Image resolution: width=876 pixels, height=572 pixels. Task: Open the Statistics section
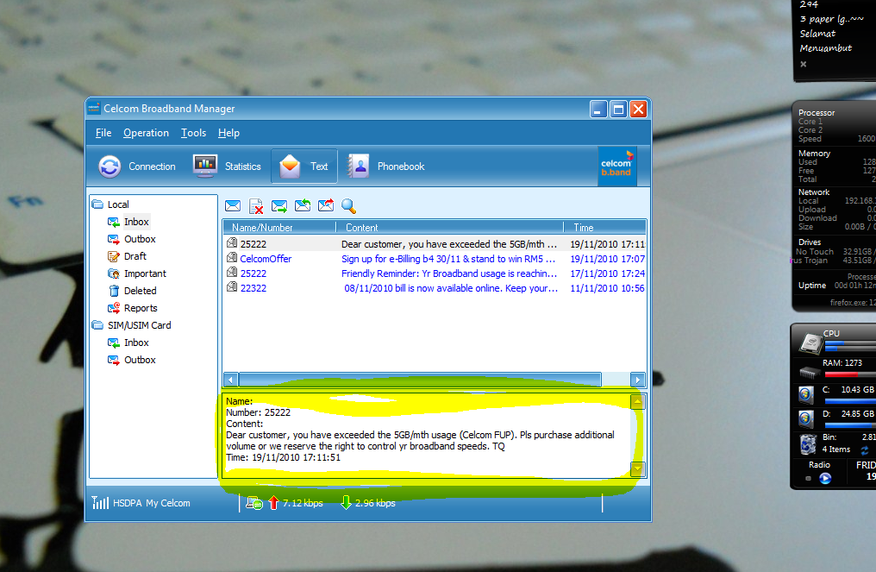[x=227, y=166]
